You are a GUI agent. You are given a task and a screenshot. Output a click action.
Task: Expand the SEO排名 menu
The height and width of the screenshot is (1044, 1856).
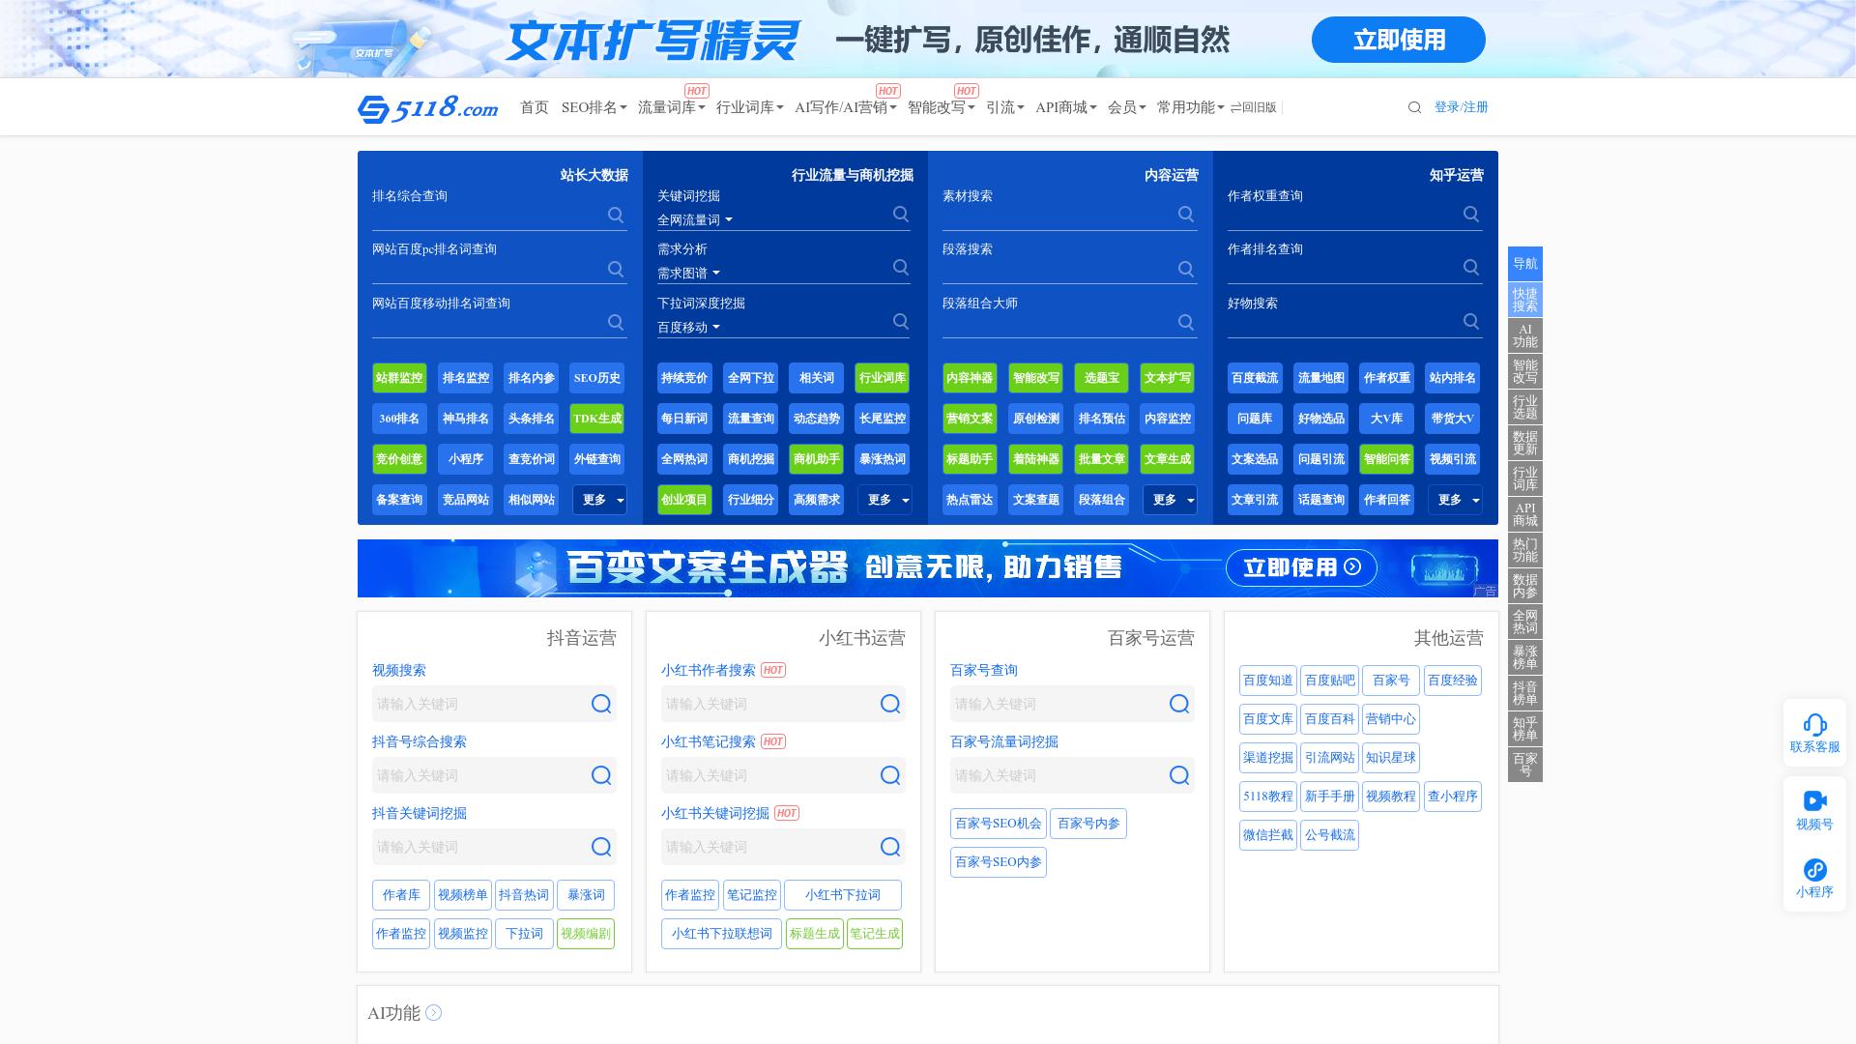point(594,107)
